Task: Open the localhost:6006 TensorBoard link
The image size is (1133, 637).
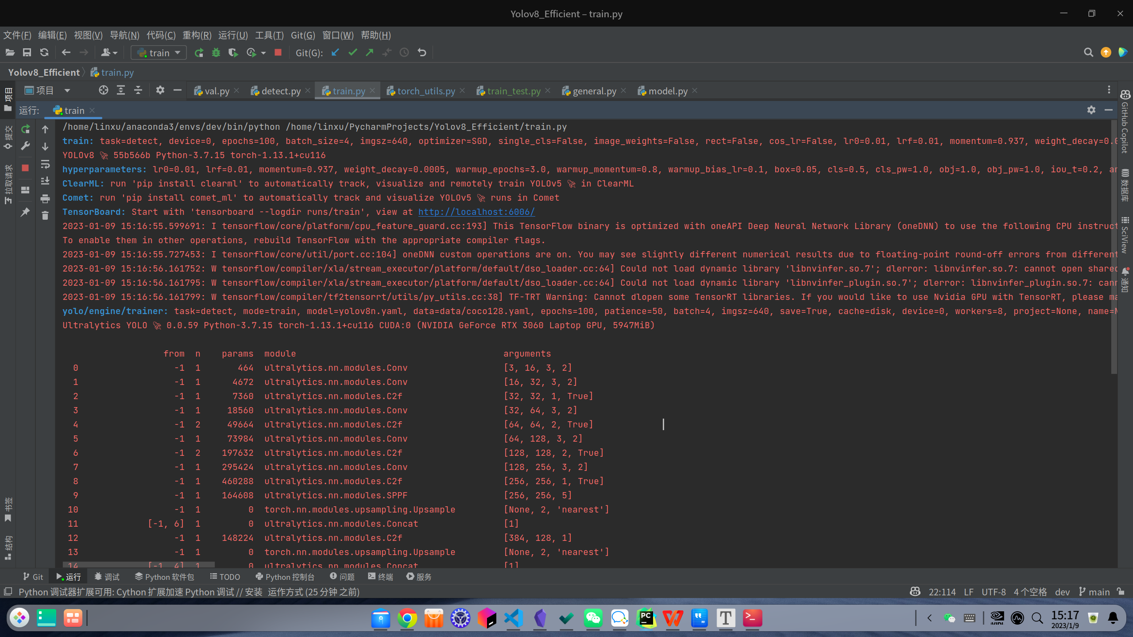Action: pos(476,212)
